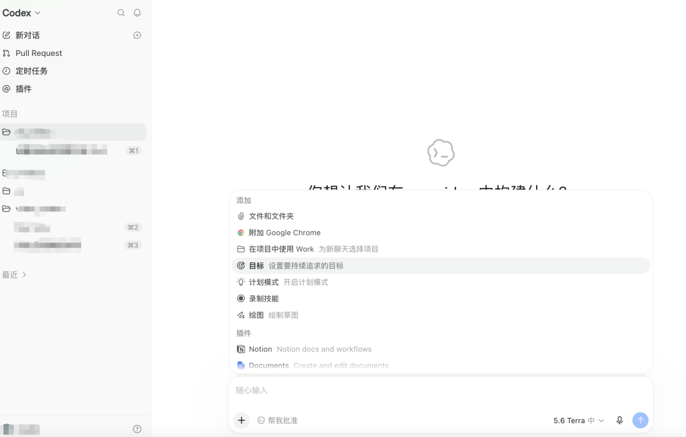
Task: Click the 设置要持续追求的目标 description text
Action: 306,266
